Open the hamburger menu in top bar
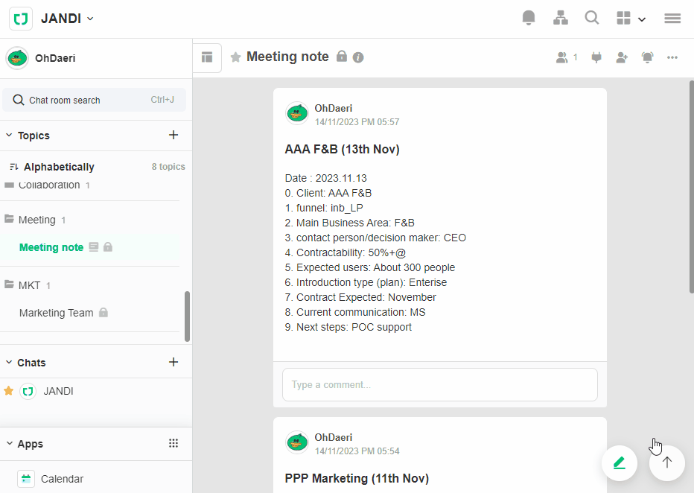This screenshot has height=493, width=694. 672,19
